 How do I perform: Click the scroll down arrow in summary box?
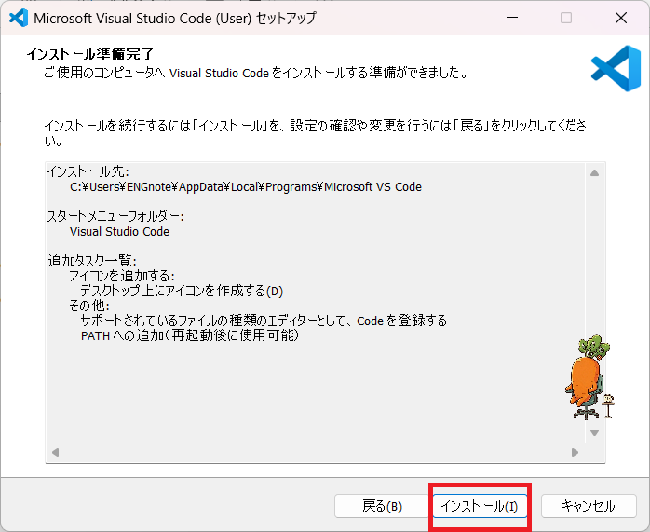tap(594, 432)
